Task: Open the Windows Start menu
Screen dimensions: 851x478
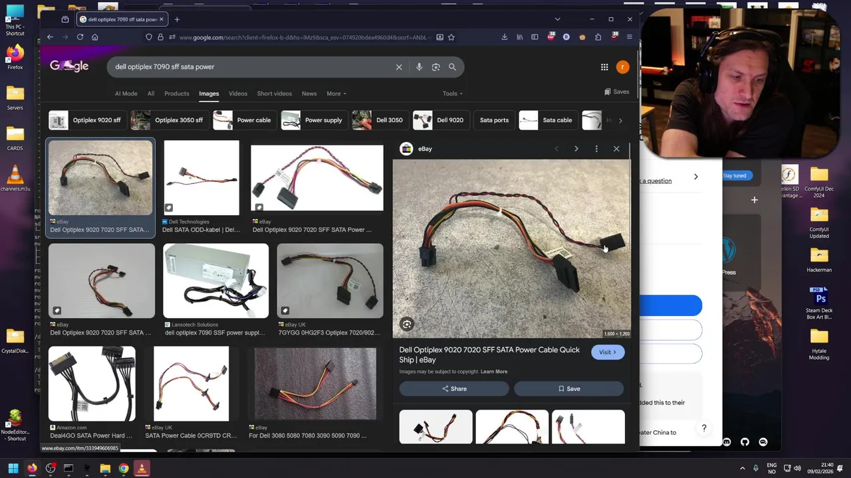Action: 13,469
